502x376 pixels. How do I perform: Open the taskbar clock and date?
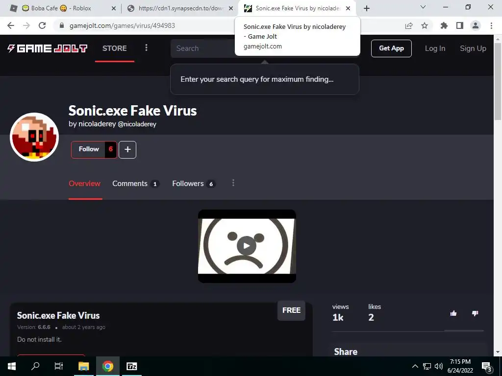(460, 366)
